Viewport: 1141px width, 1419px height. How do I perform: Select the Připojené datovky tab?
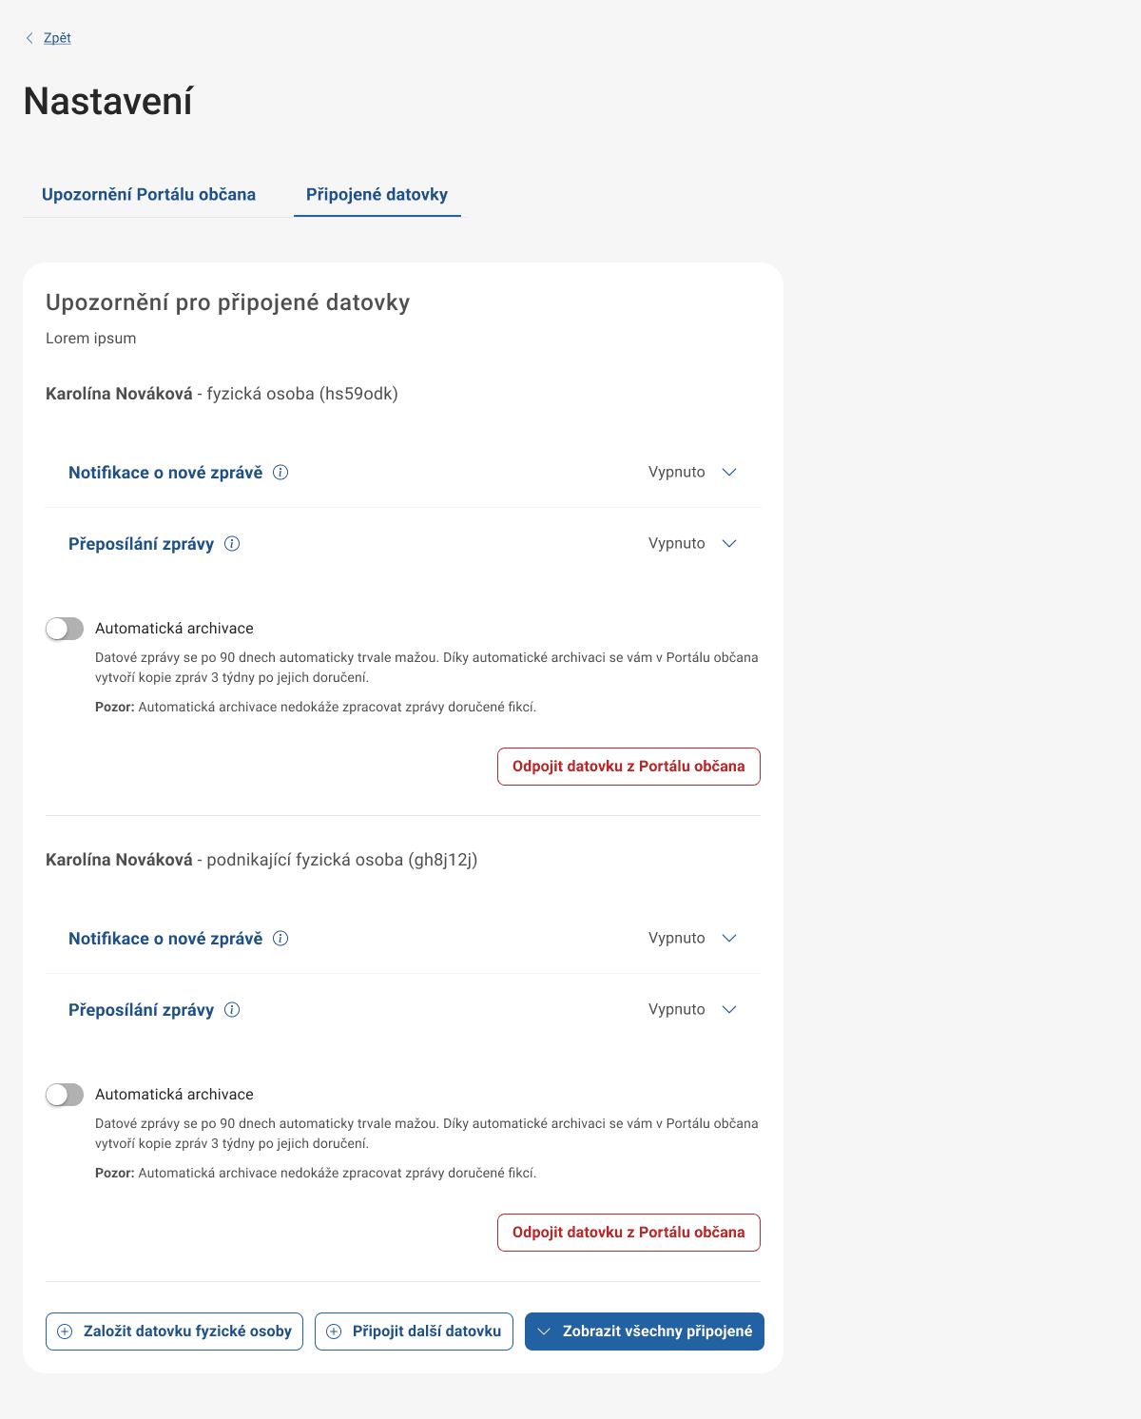377,195
